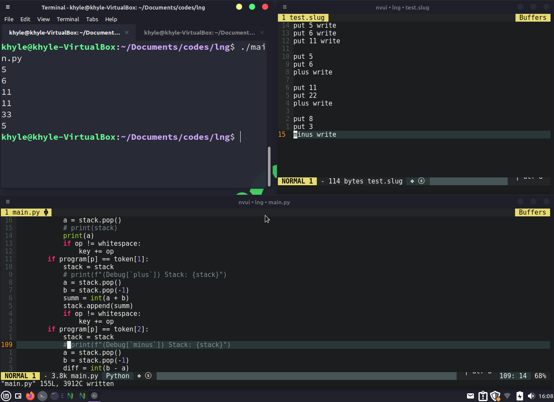Screen dimensions: 554x402
Task: Click the clipboard alert tray icon
Action: click(483, 396)
